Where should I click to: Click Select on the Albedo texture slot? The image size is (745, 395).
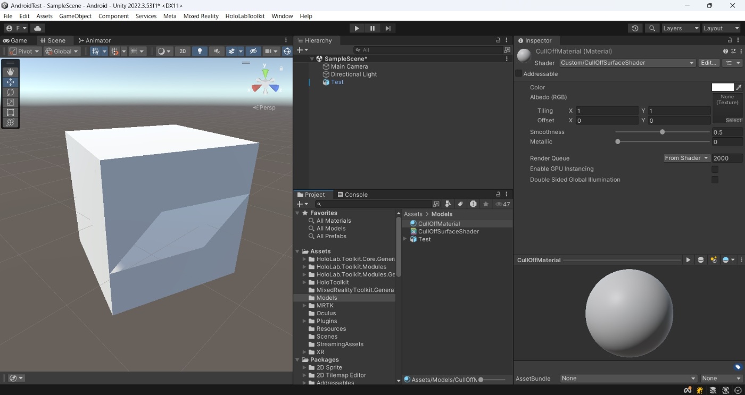733,120
